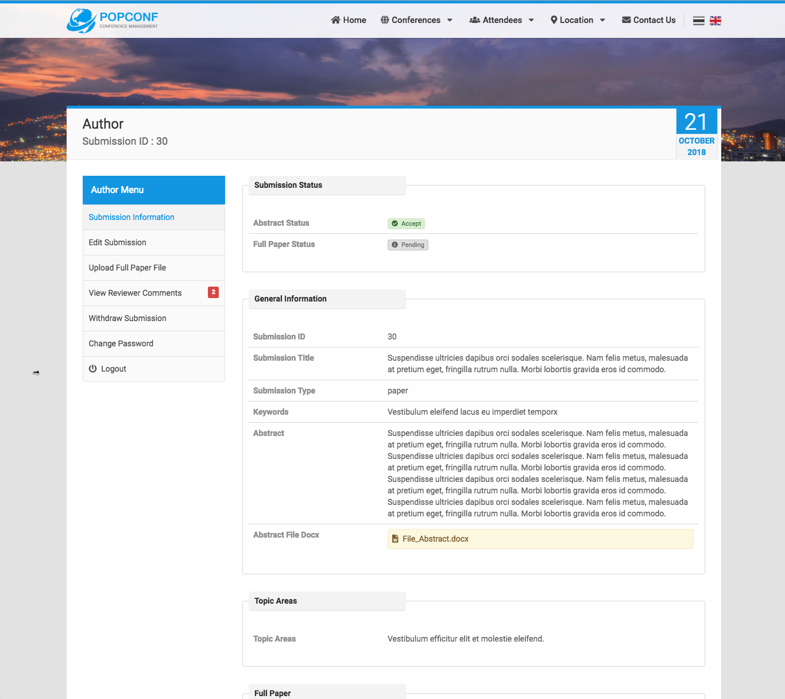The height and width of the screenshot is (699, 785).
Task: Open the Change Password page
Action: pyautogui.click(x=121, y=343)
